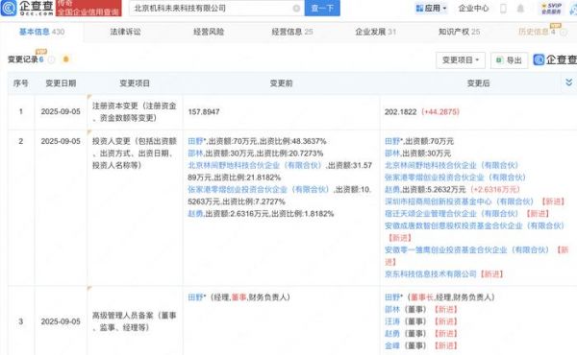Expand table using double chevron in header

point(568,83)
